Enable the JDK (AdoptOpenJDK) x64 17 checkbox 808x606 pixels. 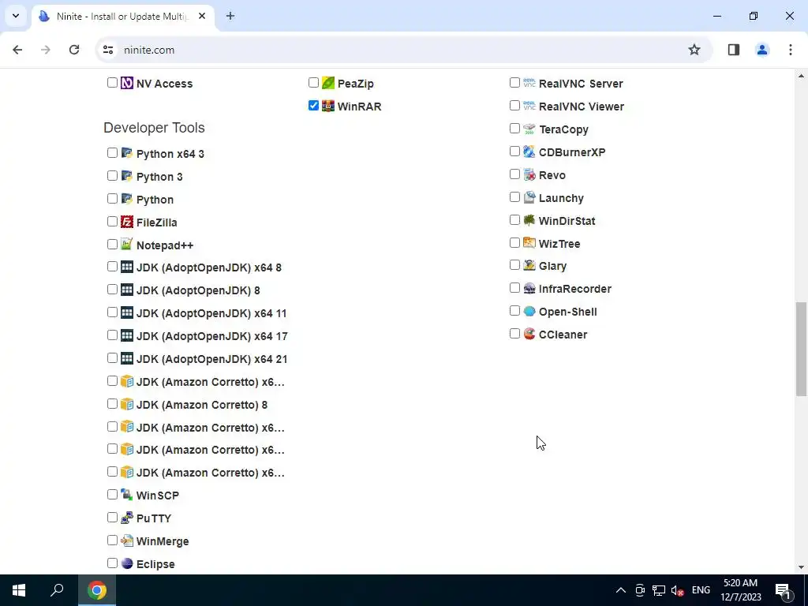112,335
